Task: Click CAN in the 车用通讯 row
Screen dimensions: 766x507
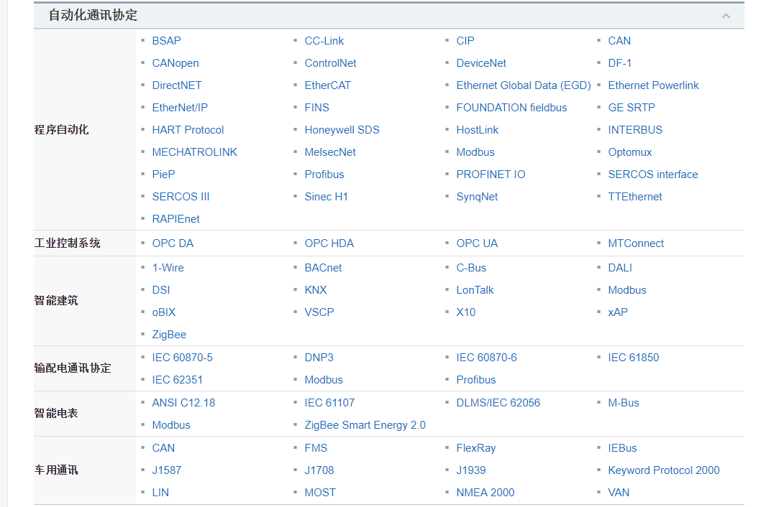Action: click(x=163, y=448)
